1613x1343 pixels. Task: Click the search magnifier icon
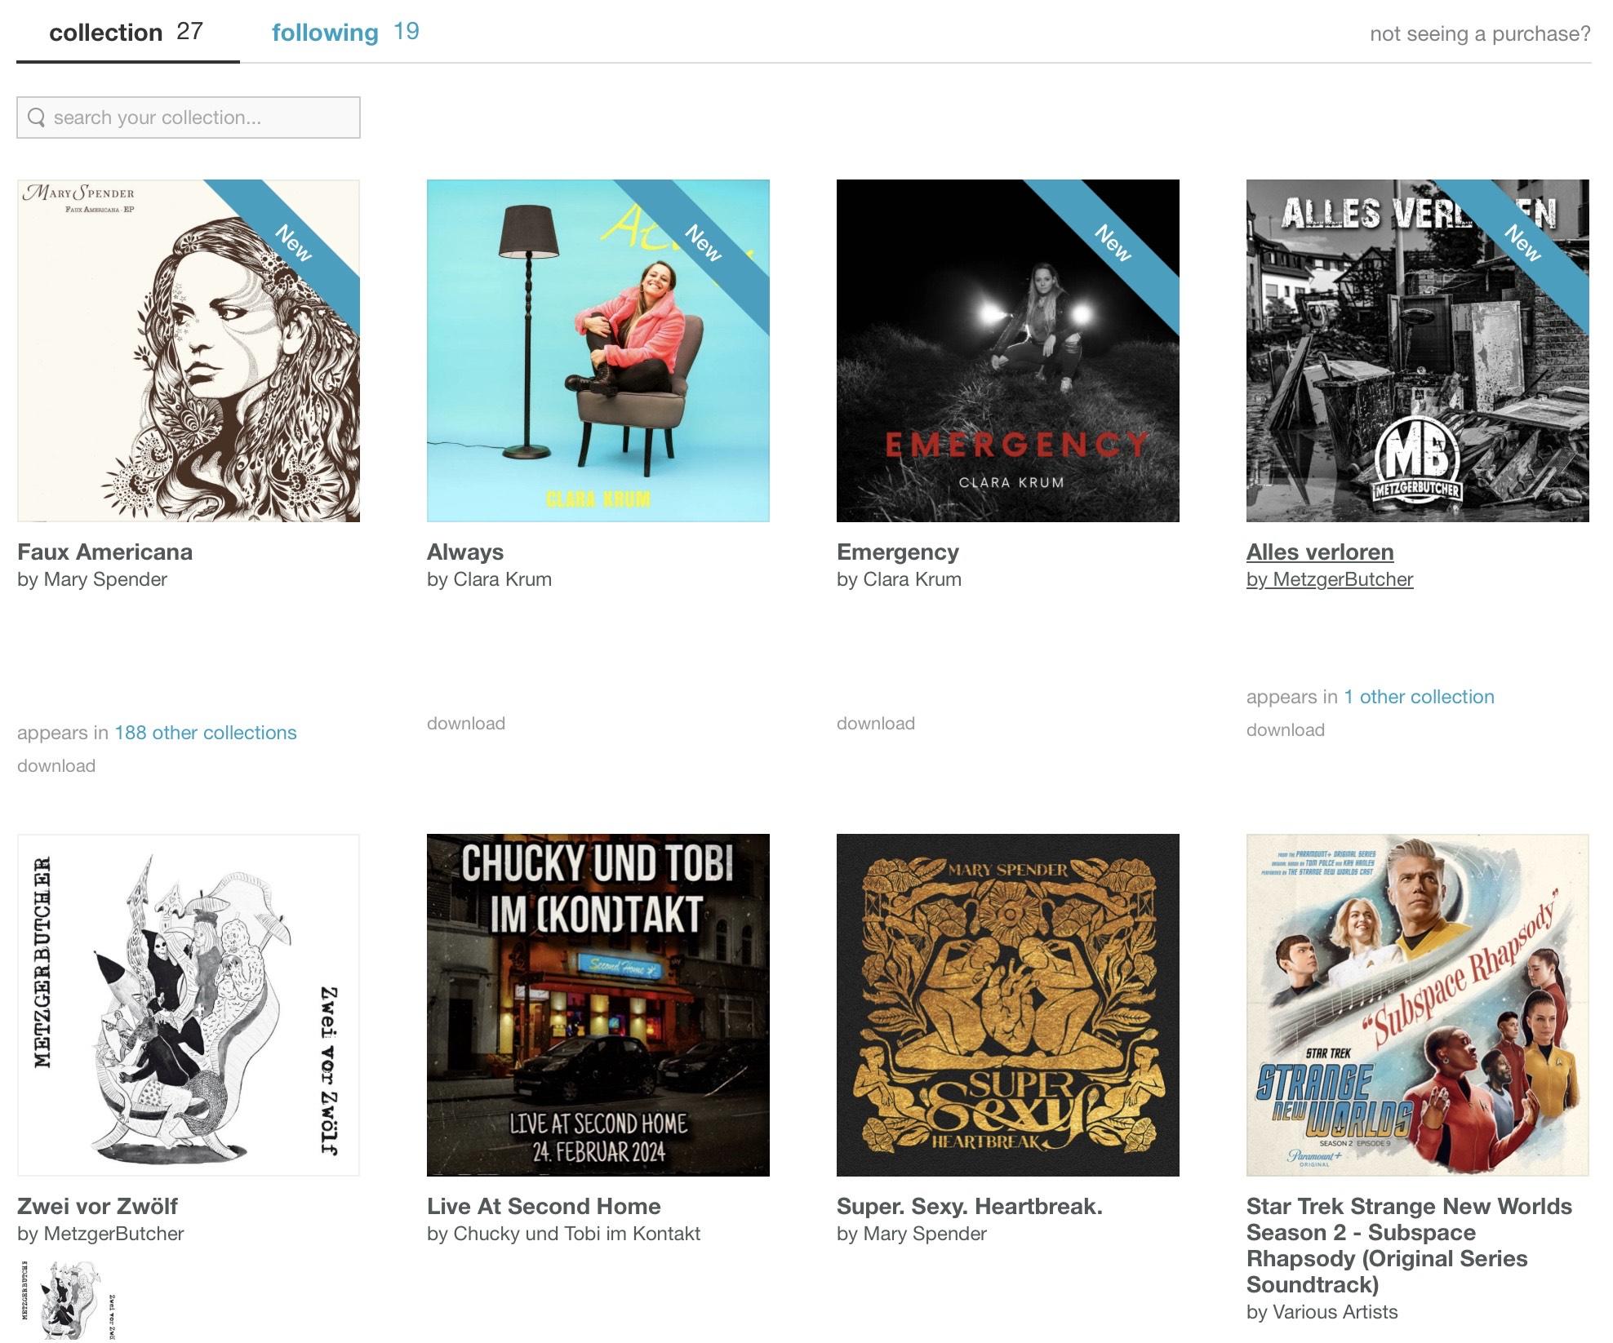coord(36,117)
